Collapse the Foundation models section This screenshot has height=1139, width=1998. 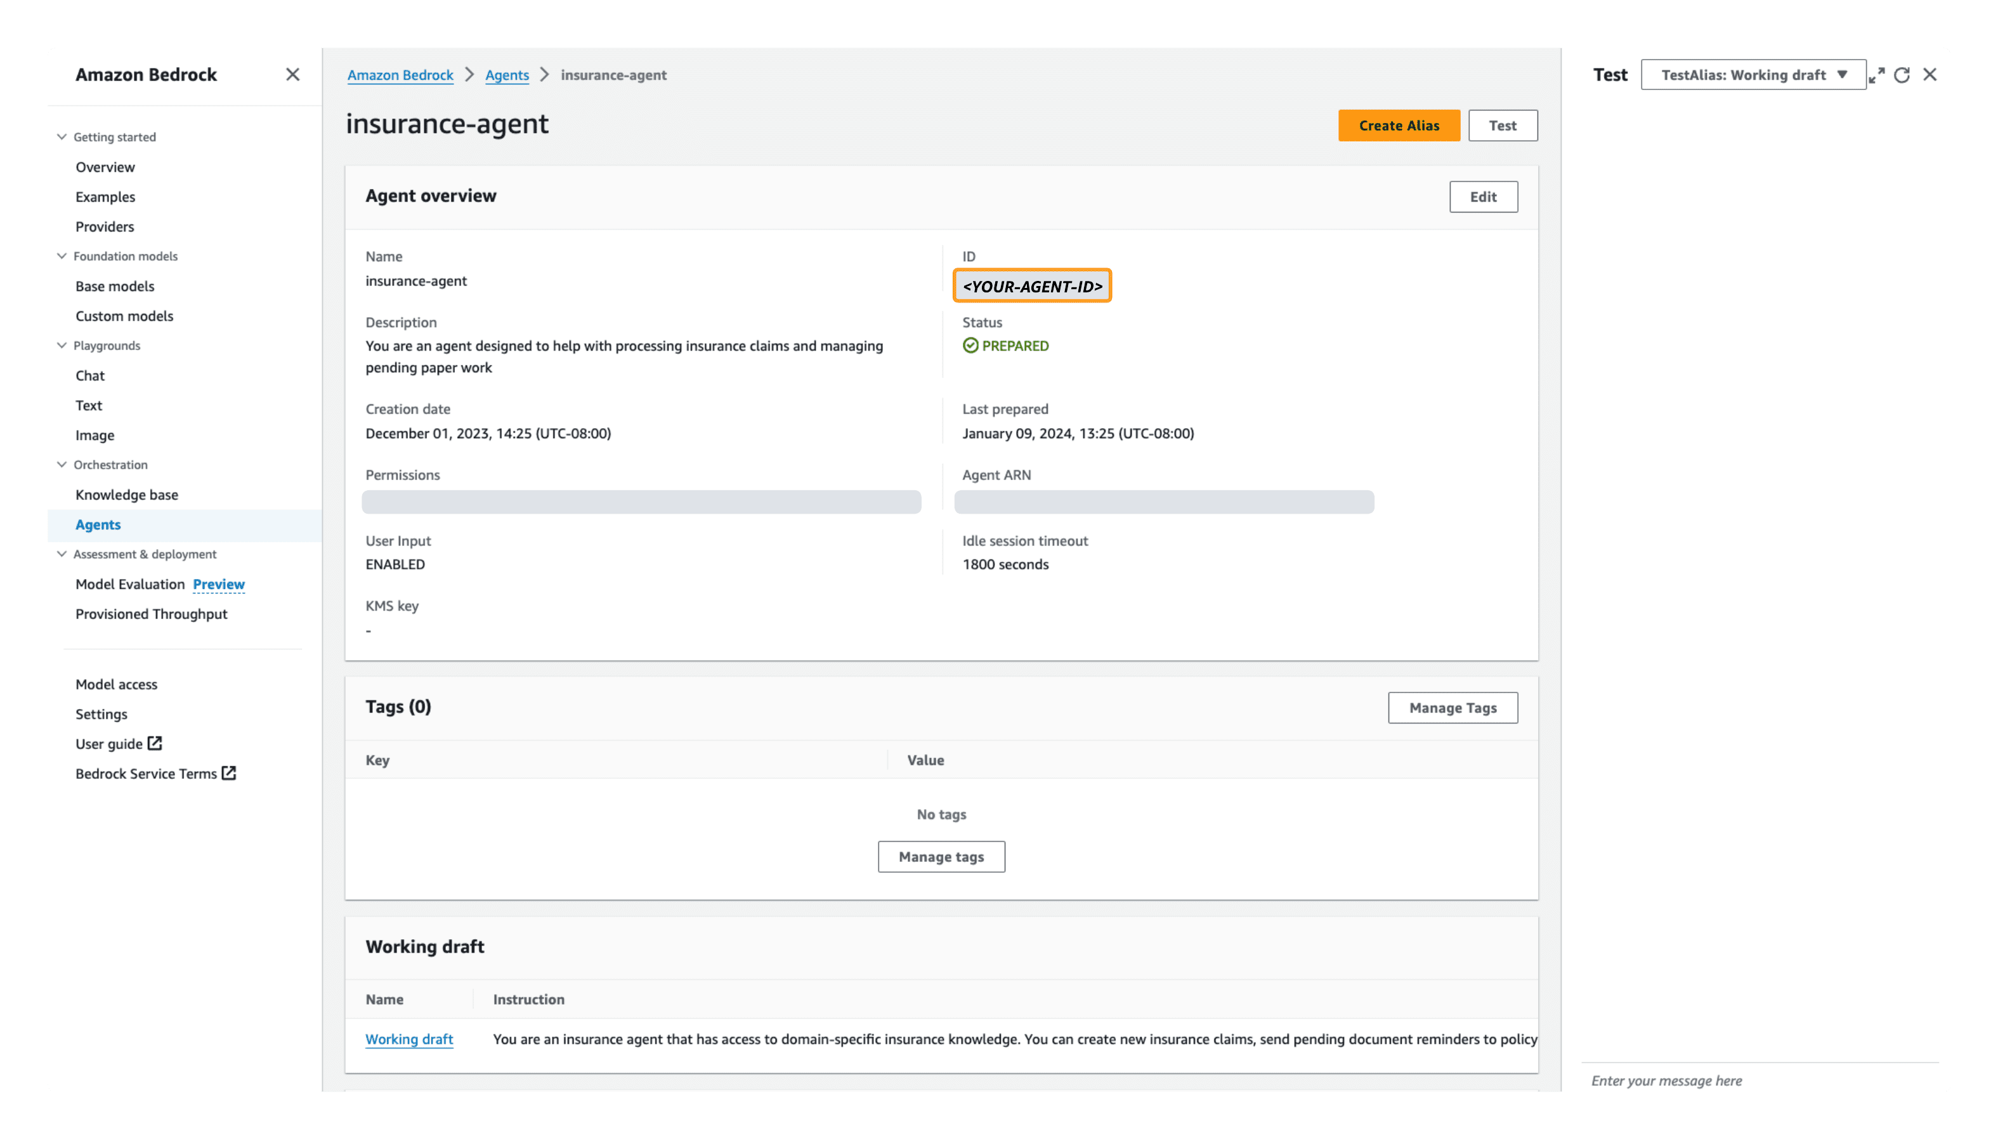62,256
